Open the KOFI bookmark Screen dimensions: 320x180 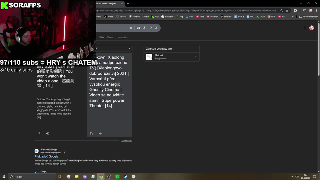tap(271, 17)
